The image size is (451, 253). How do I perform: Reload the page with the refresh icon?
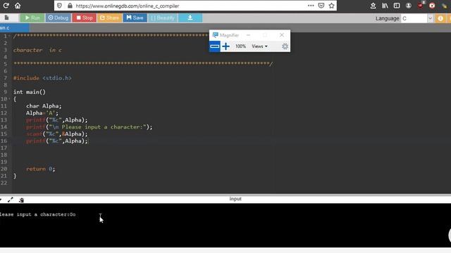coord(6,6)
